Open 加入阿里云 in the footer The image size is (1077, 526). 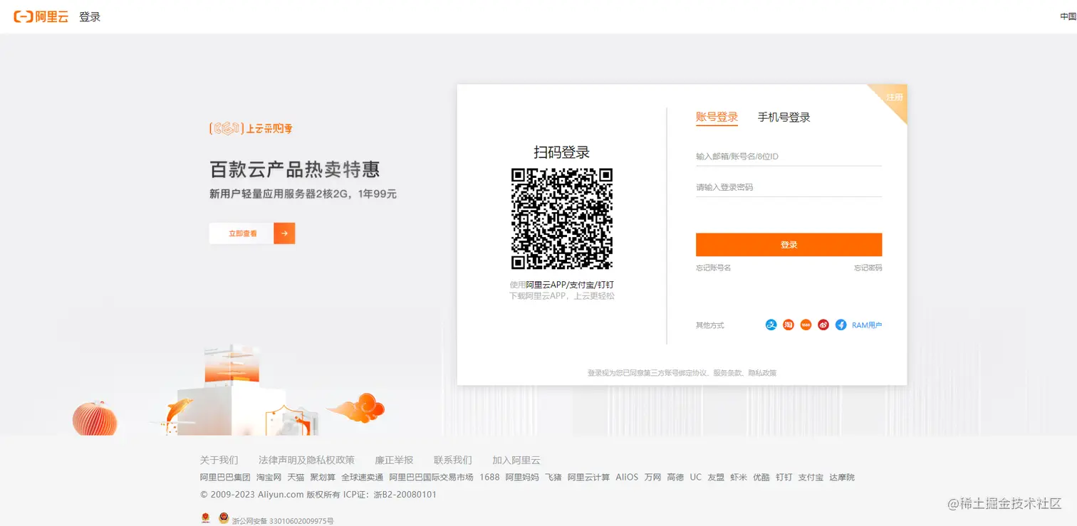[x=516, y=460]
